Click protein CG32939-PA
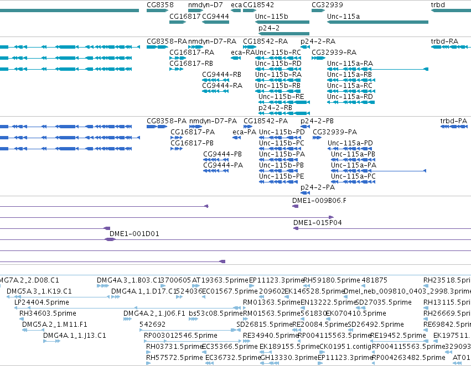 click(x=335, y=132)
